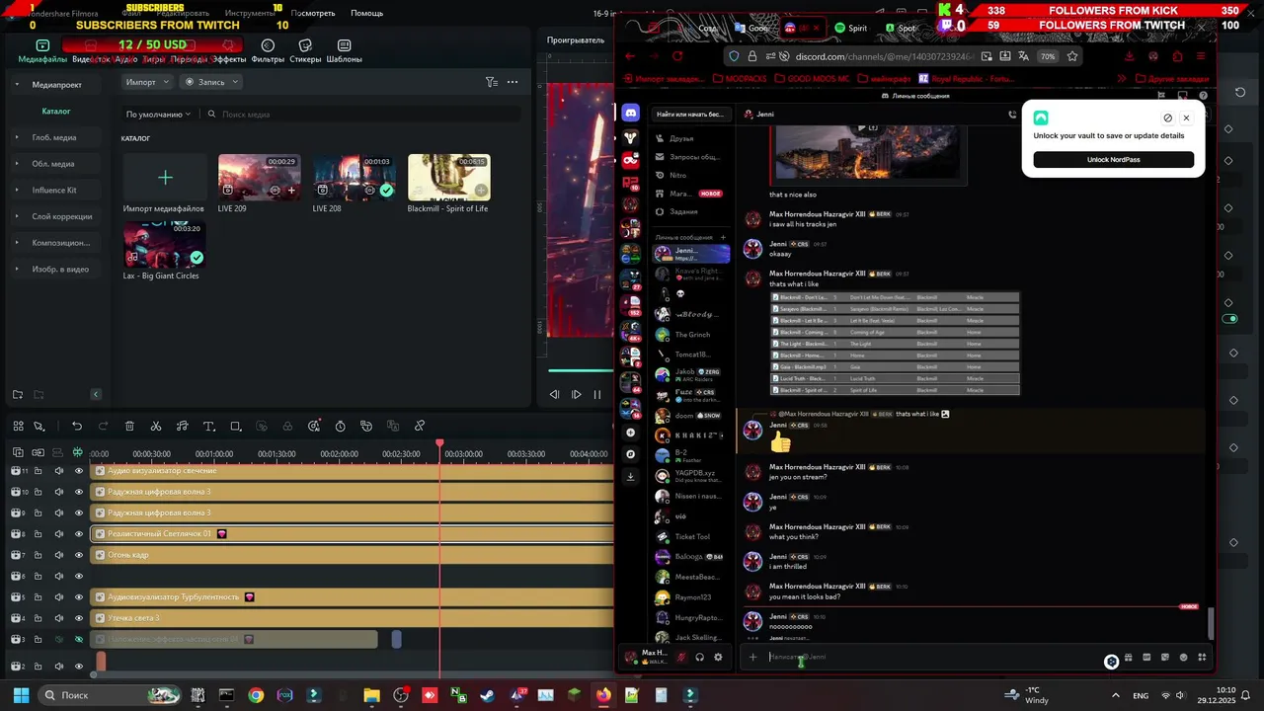Click the 70% zoom indicator in Firefox address bar
The height and width of the screenshot is (711, 1264).
(1048, 56)
